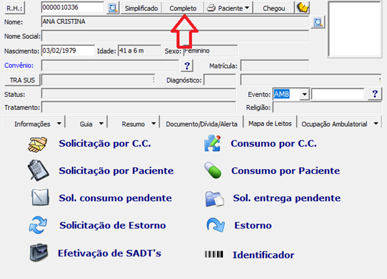Click the Simplificado button
The width and height of the screenshot is (387, 279).
141,8
